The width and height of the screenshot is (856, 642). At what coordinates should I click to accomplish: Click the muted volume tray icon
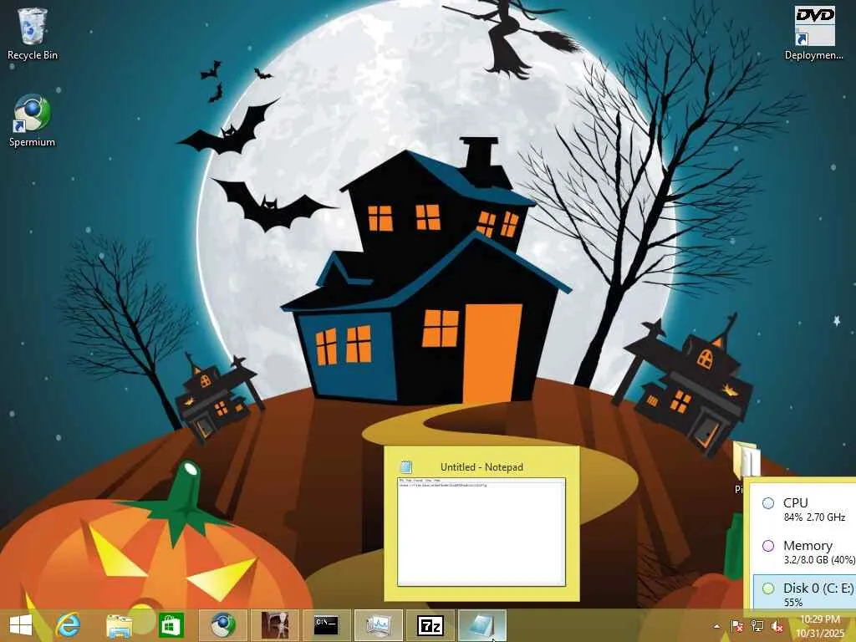777,626
